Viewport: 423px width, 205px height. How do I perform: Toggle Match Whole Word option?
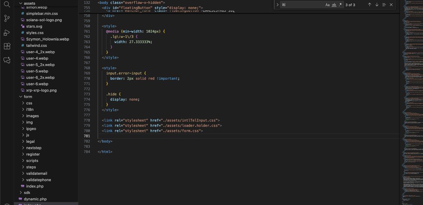click(x=334, y=5)
